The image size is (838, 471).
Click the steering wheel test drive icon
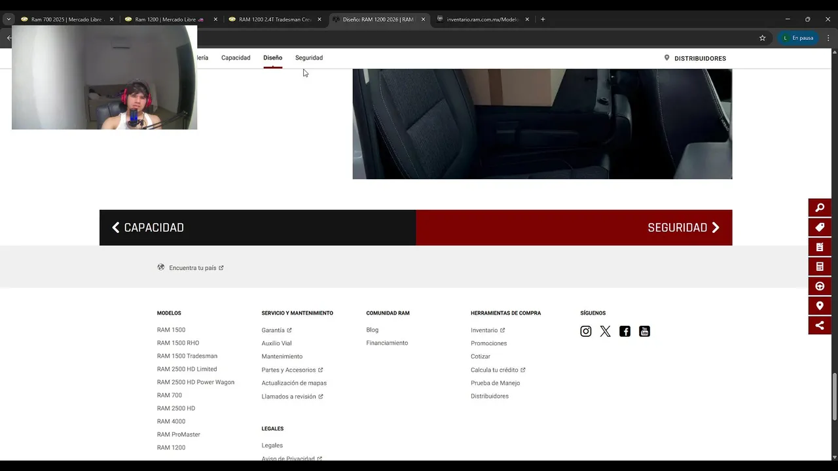coord(820,286)
